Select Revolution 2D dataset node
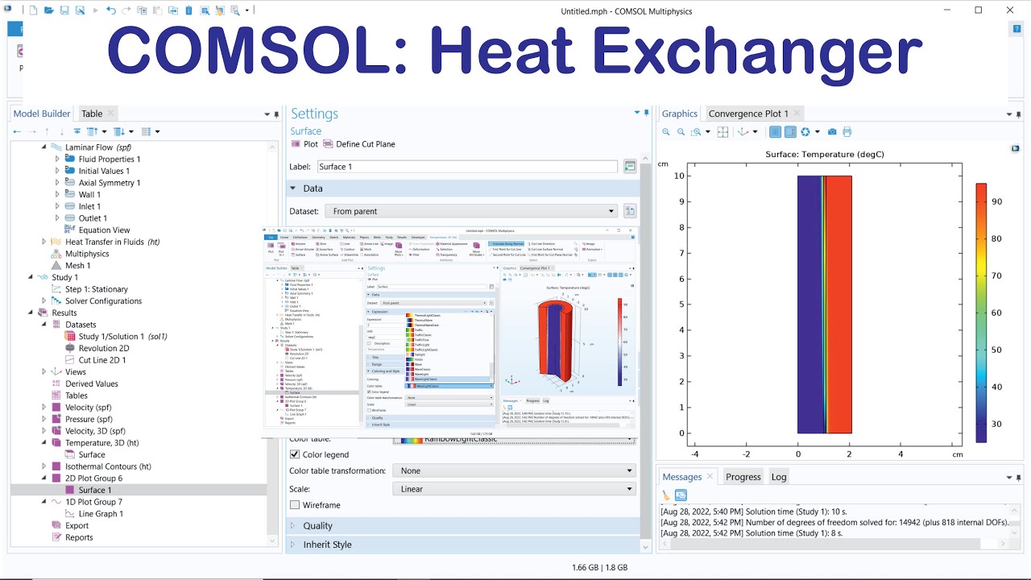Viewport: 1031px width, 580px height. click(104, 348)
